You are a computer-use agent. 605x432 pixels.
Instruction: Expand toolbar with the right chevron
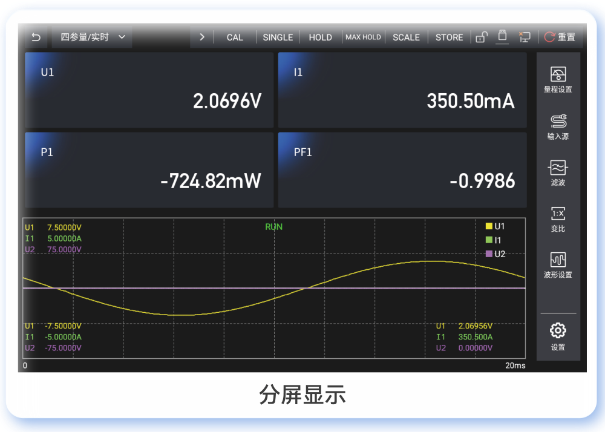pos(202,37)
